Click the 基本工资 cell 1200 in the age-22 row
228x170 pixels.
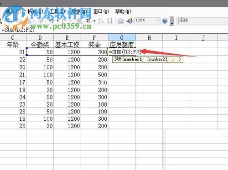67,60
